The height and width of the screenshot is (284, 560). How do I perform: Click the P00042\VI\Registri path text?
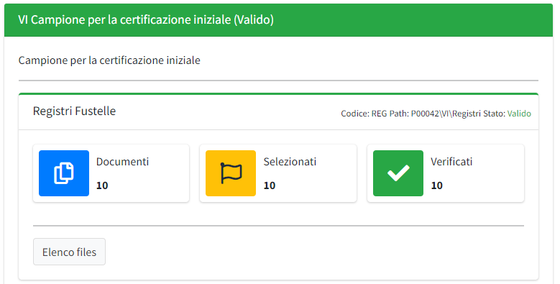(446, 114)
